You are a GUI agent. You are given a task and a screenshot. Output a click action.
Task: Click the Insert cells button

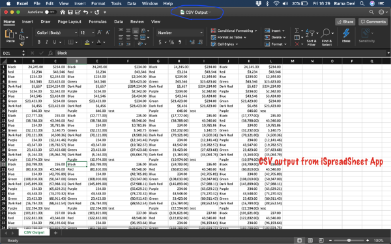point(274,31)
